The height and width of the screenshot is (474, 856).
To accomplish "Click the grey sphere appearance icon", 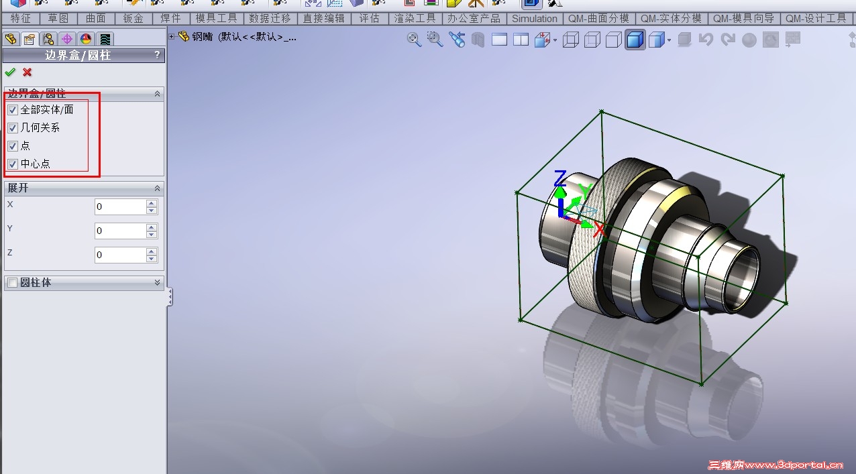I will pyautogui.click(x=749, y=40).
